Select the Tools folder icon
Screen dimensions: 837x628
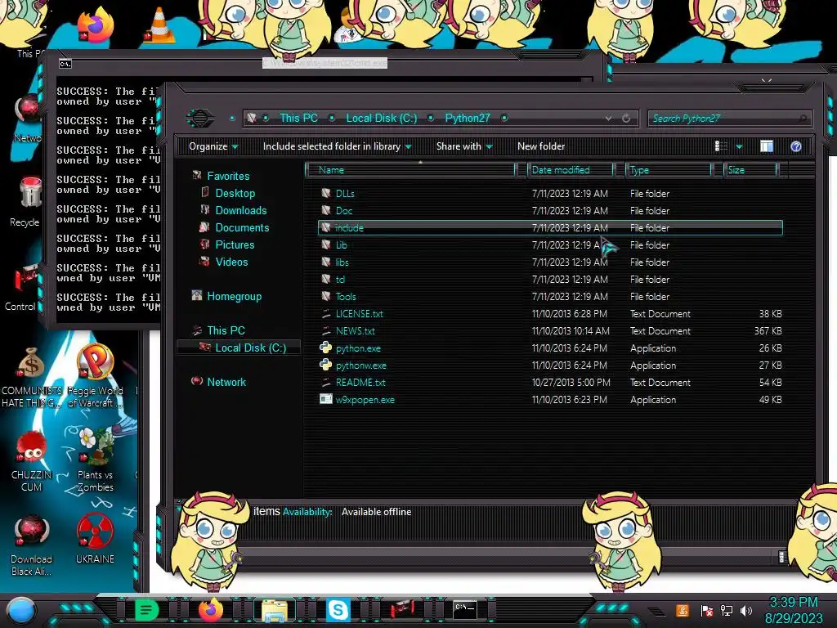325,296
